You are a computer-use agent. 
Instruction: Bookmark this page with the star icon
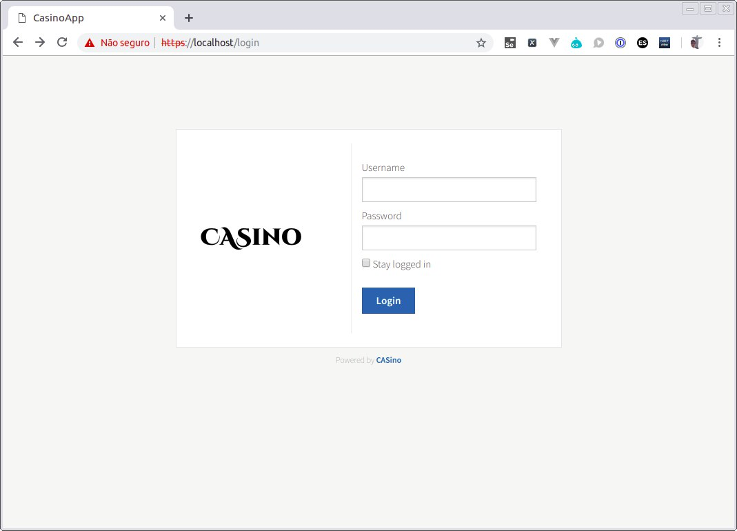click(x=481, y=43)
